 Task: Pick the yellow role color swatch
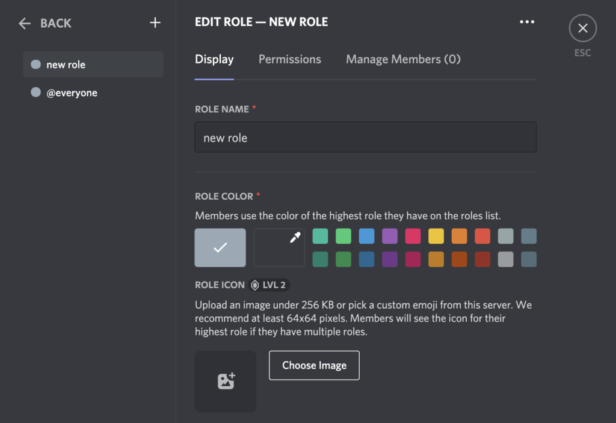tap(436, 236)
